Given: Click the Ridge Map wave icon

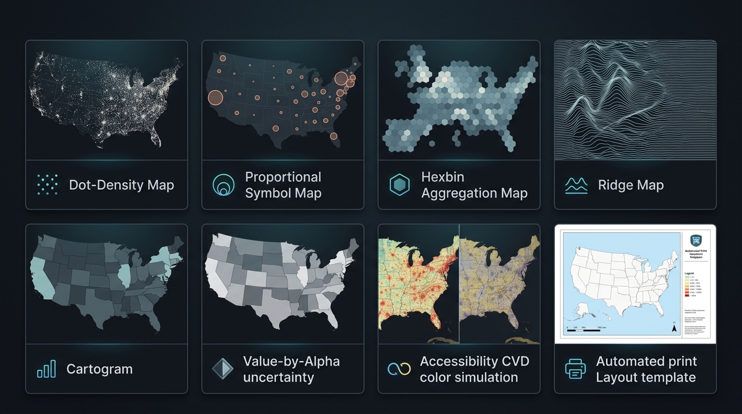Looking at the screenshot, I should tap(576, 185).
